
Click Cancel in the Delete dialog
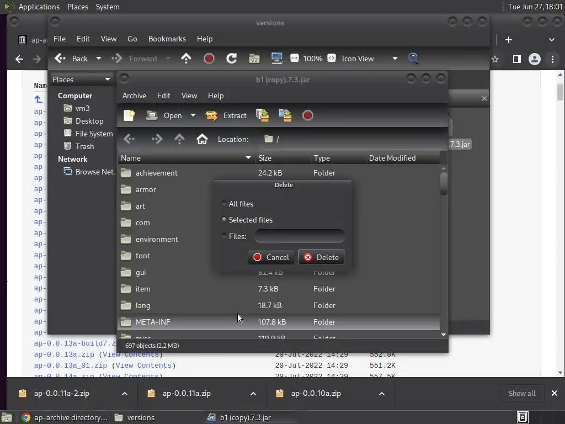(x=271, y=257)
